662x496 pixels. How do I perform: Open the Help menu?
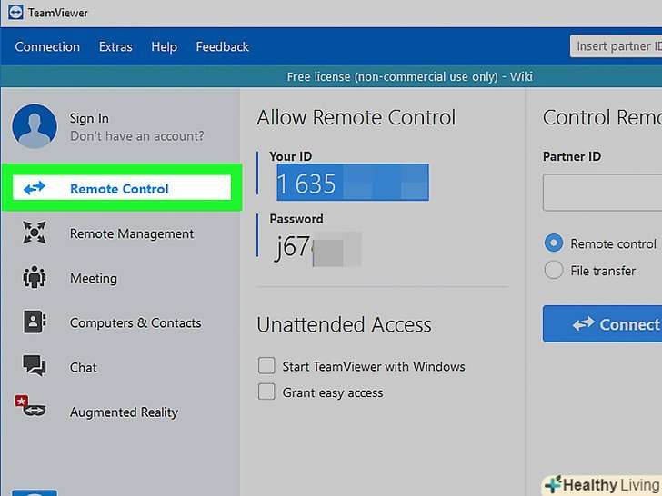[x=164, y=46]
